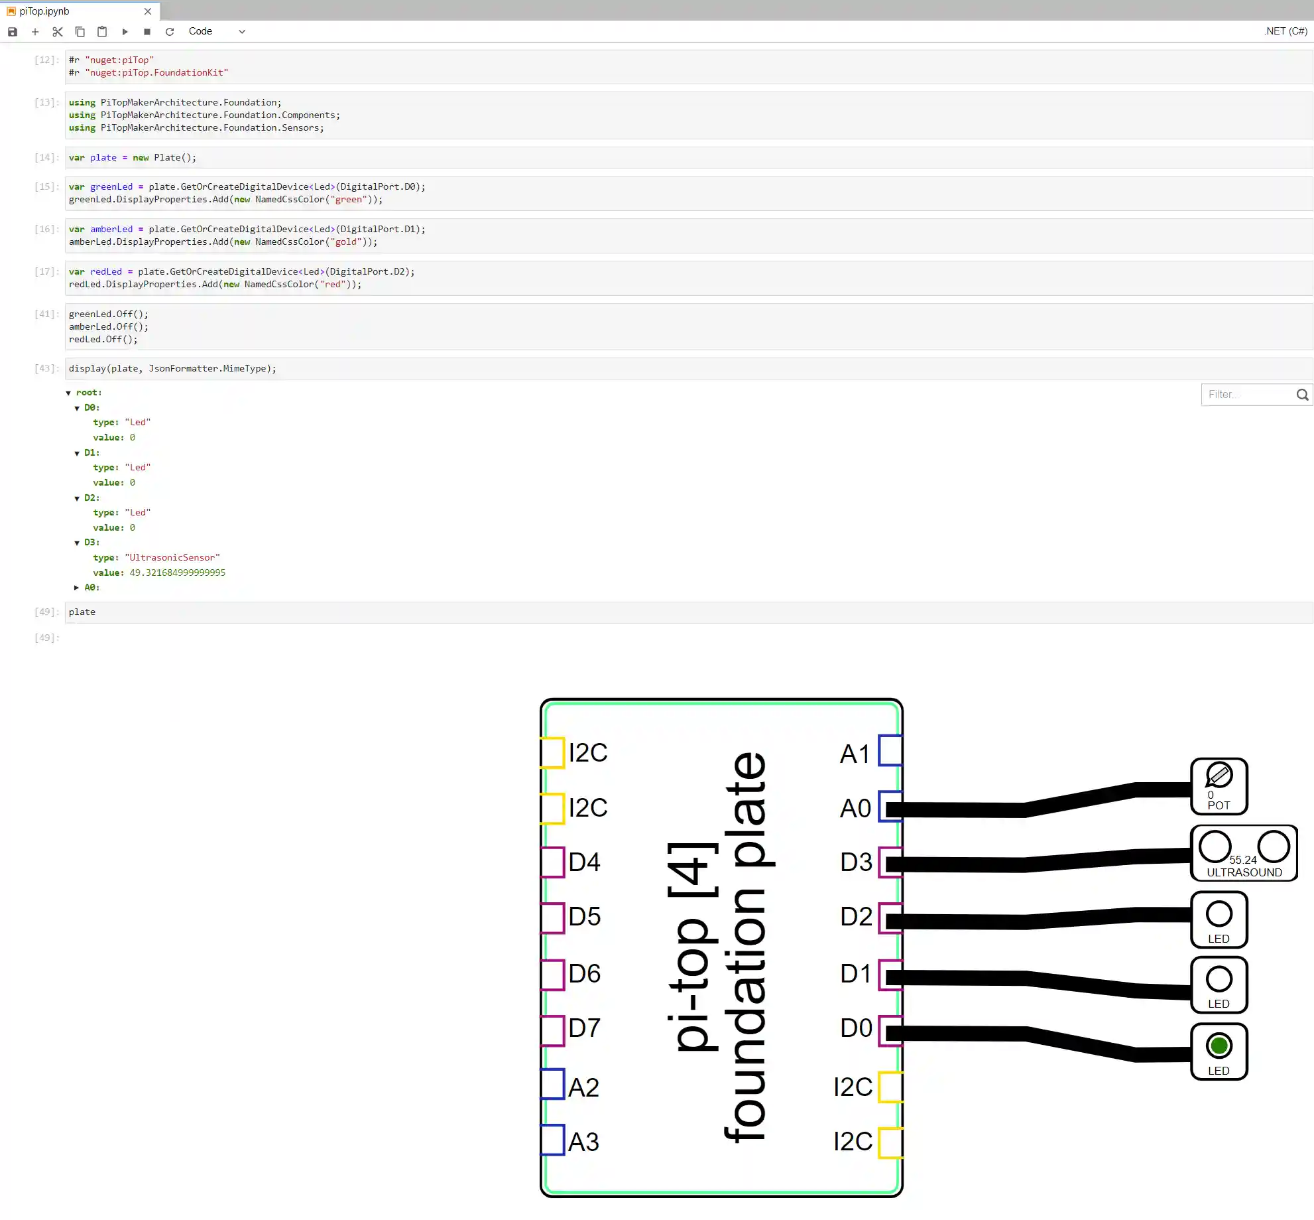Click the A2 port square on plate
The width and height of the screenshot is (1314, 1220).
pos(553,1084)
